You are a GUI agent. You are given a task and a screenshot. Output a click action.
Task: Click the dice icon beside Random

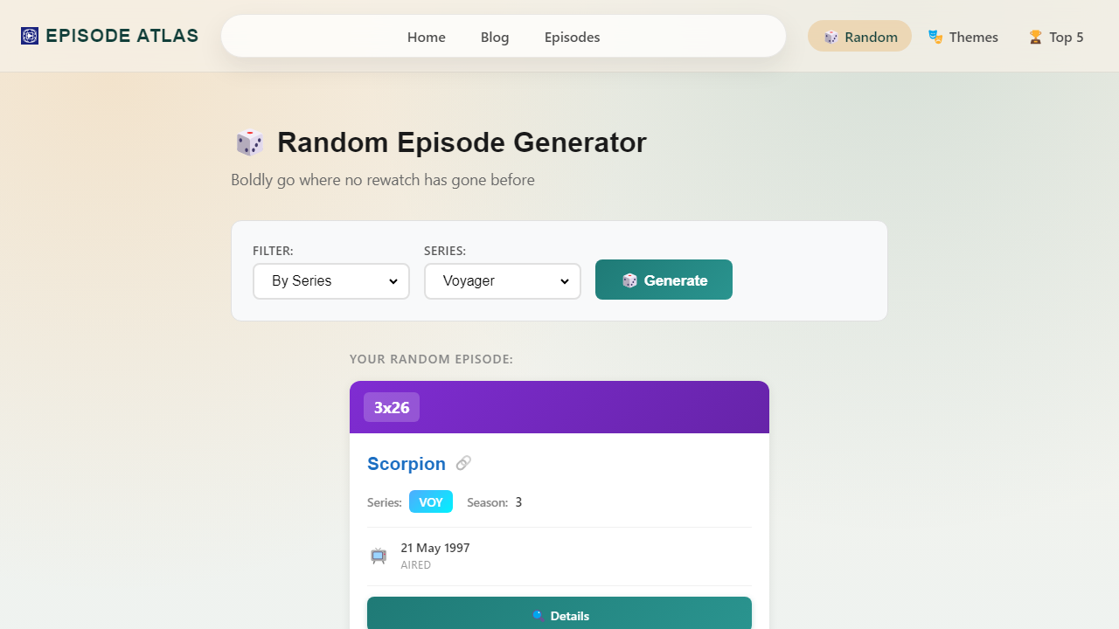[x=831, y=36]
